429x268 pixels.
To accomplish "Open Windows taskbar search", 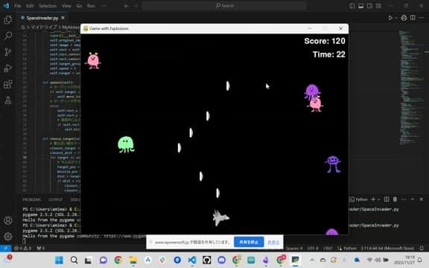I will (x=74, y=260).
